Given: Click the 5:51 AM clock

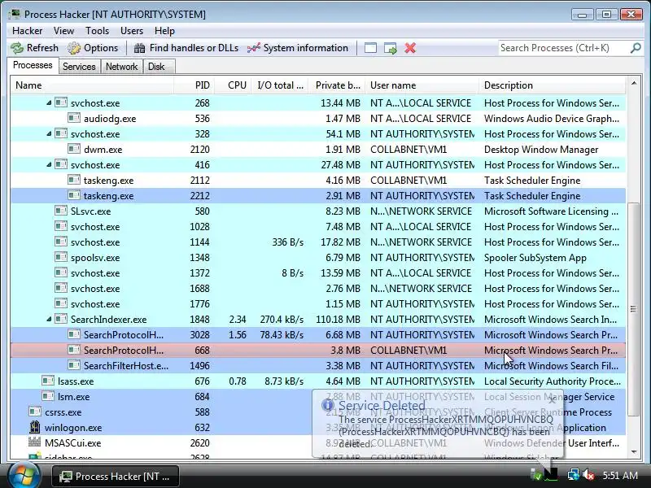Looking at the screenshot, I should click(620, 475).
